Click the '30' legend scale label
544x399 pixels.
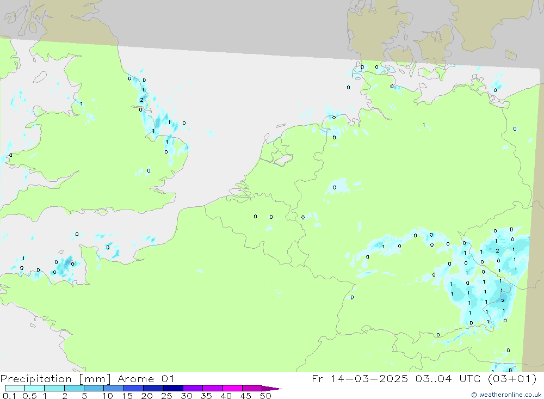[x=187, y=396]
